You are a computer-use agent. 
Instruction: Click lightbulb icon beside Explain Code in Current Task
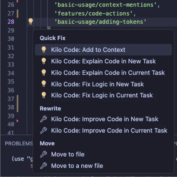pyautogui.click(x=44, y=72)
